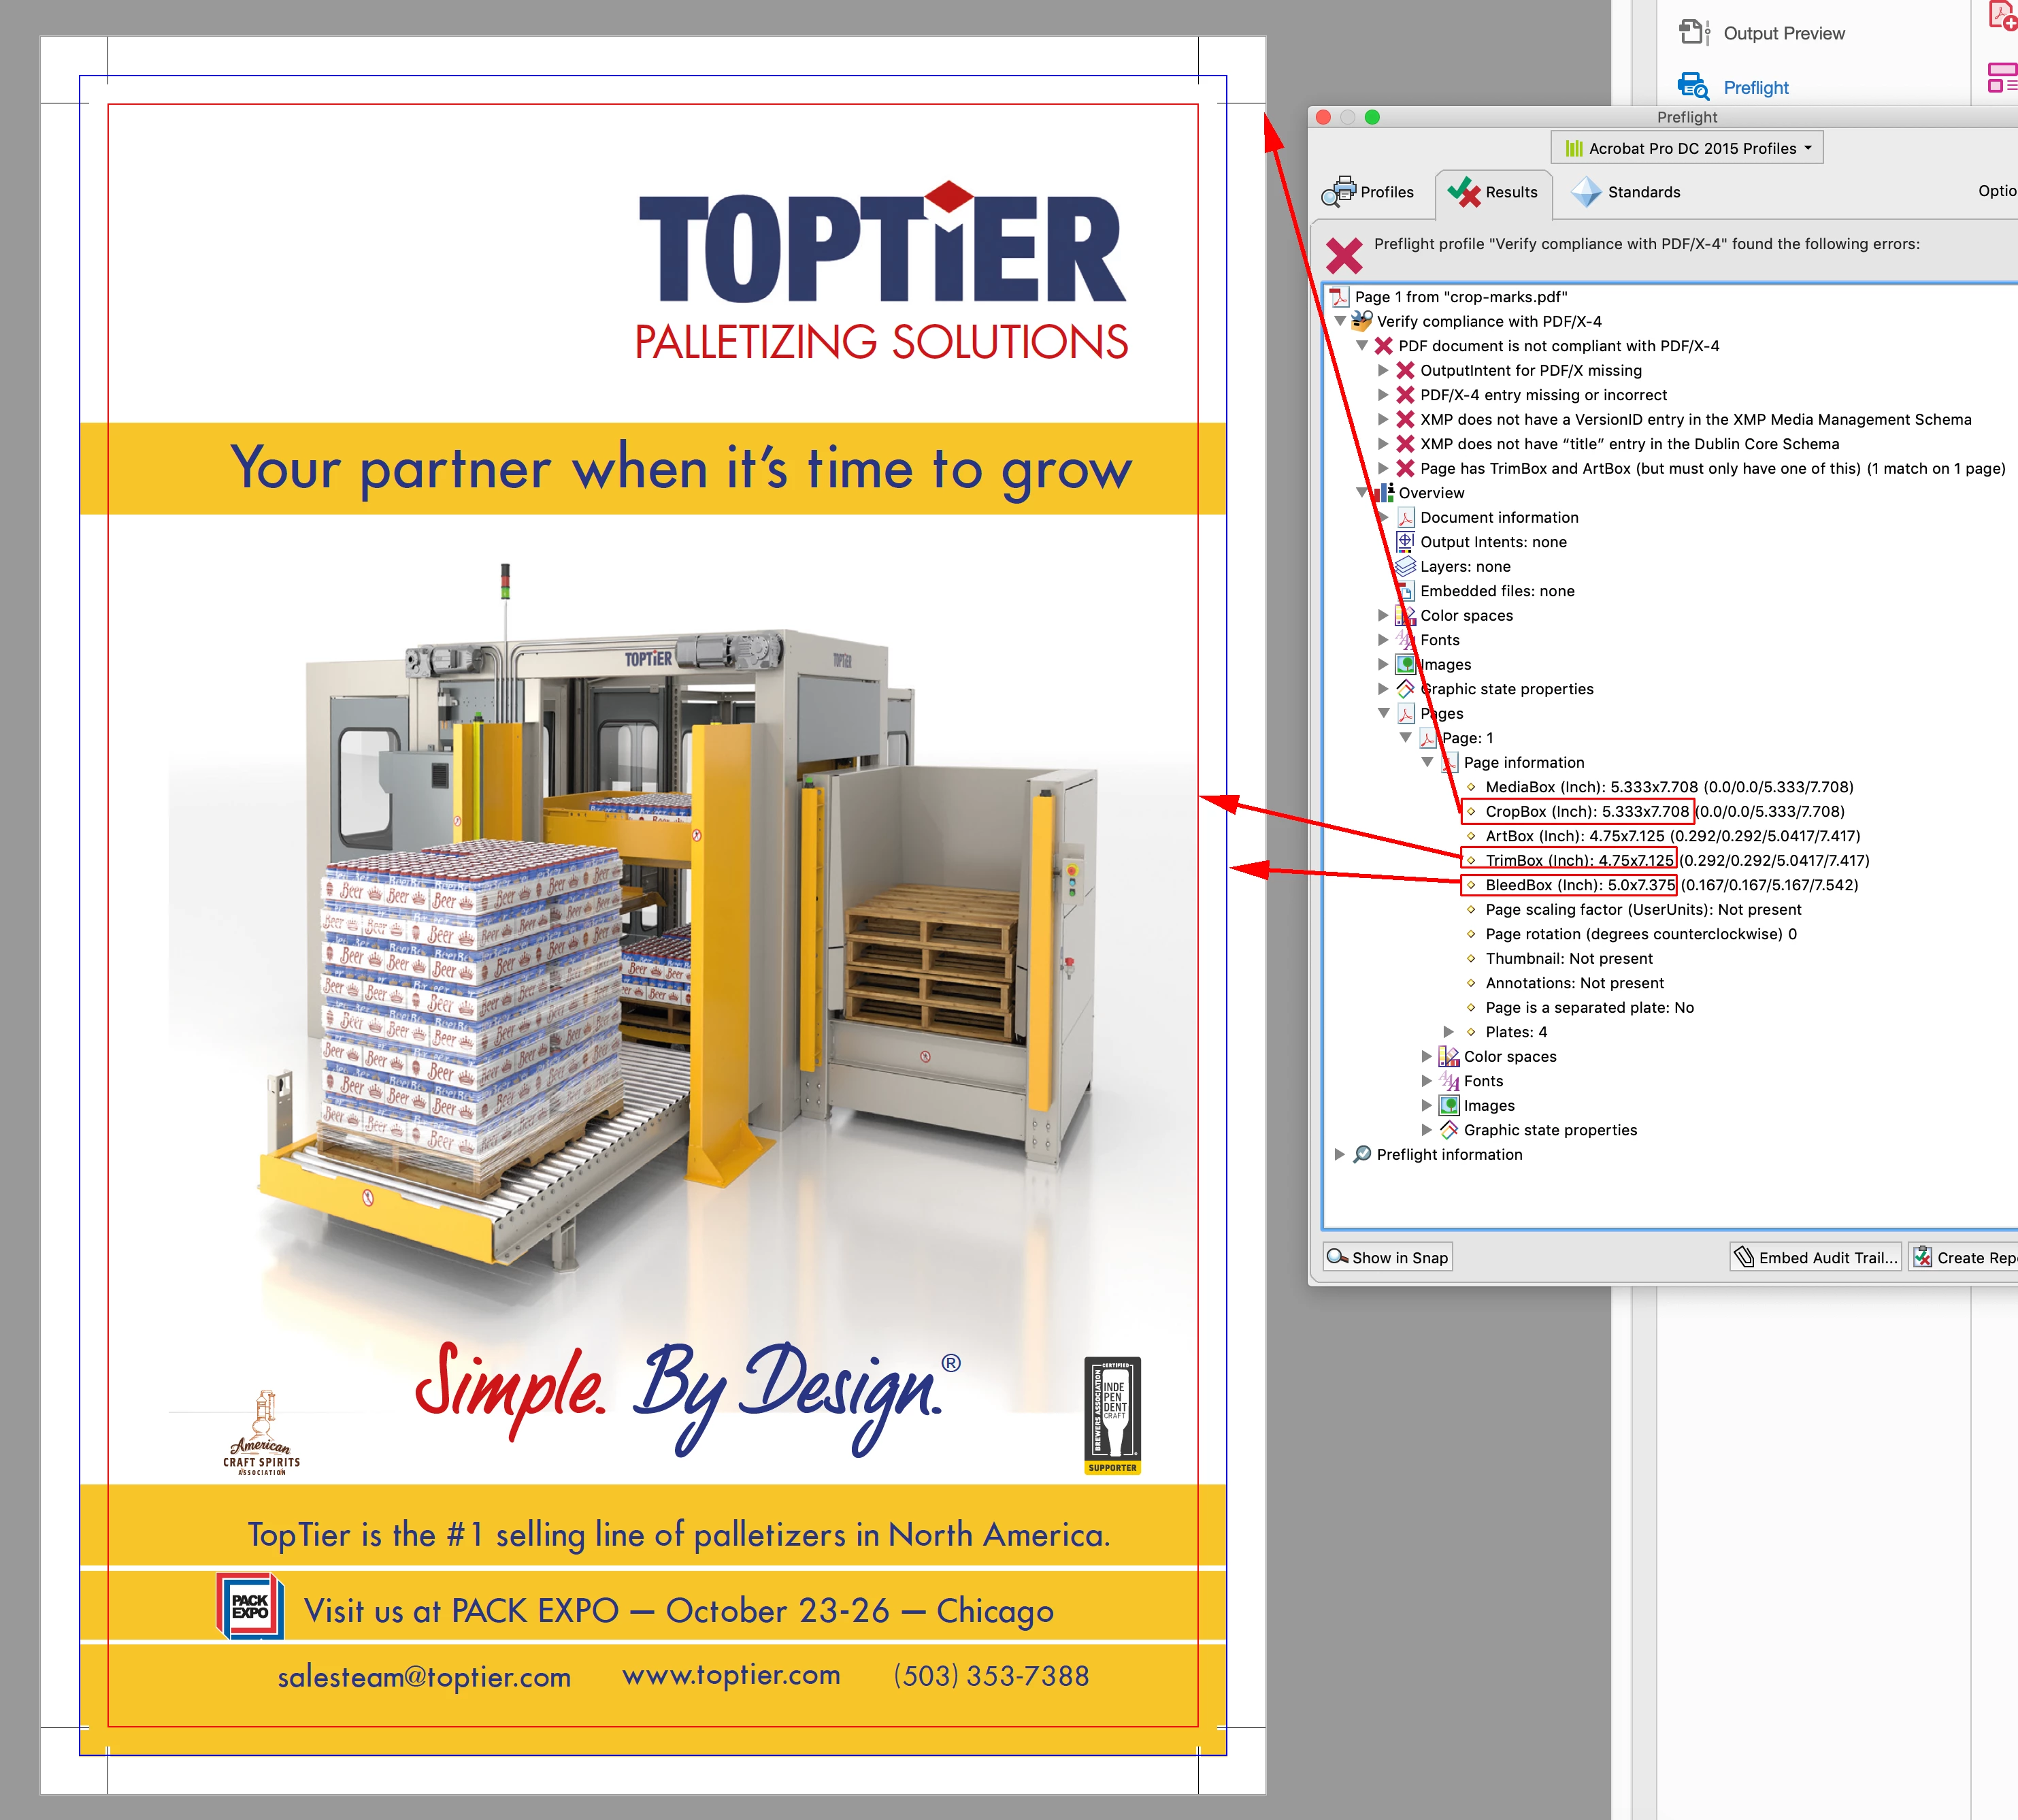The image size is (2018, 1820).
Task: Select the Document information item
Action: click(1498, 517)
